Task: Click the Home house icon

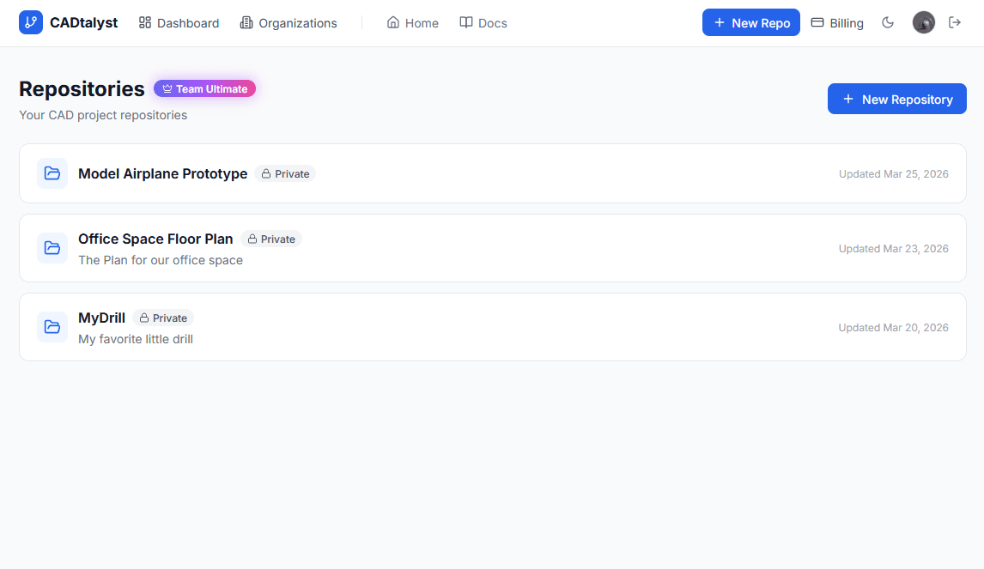Action: click(x=393, y=22)
